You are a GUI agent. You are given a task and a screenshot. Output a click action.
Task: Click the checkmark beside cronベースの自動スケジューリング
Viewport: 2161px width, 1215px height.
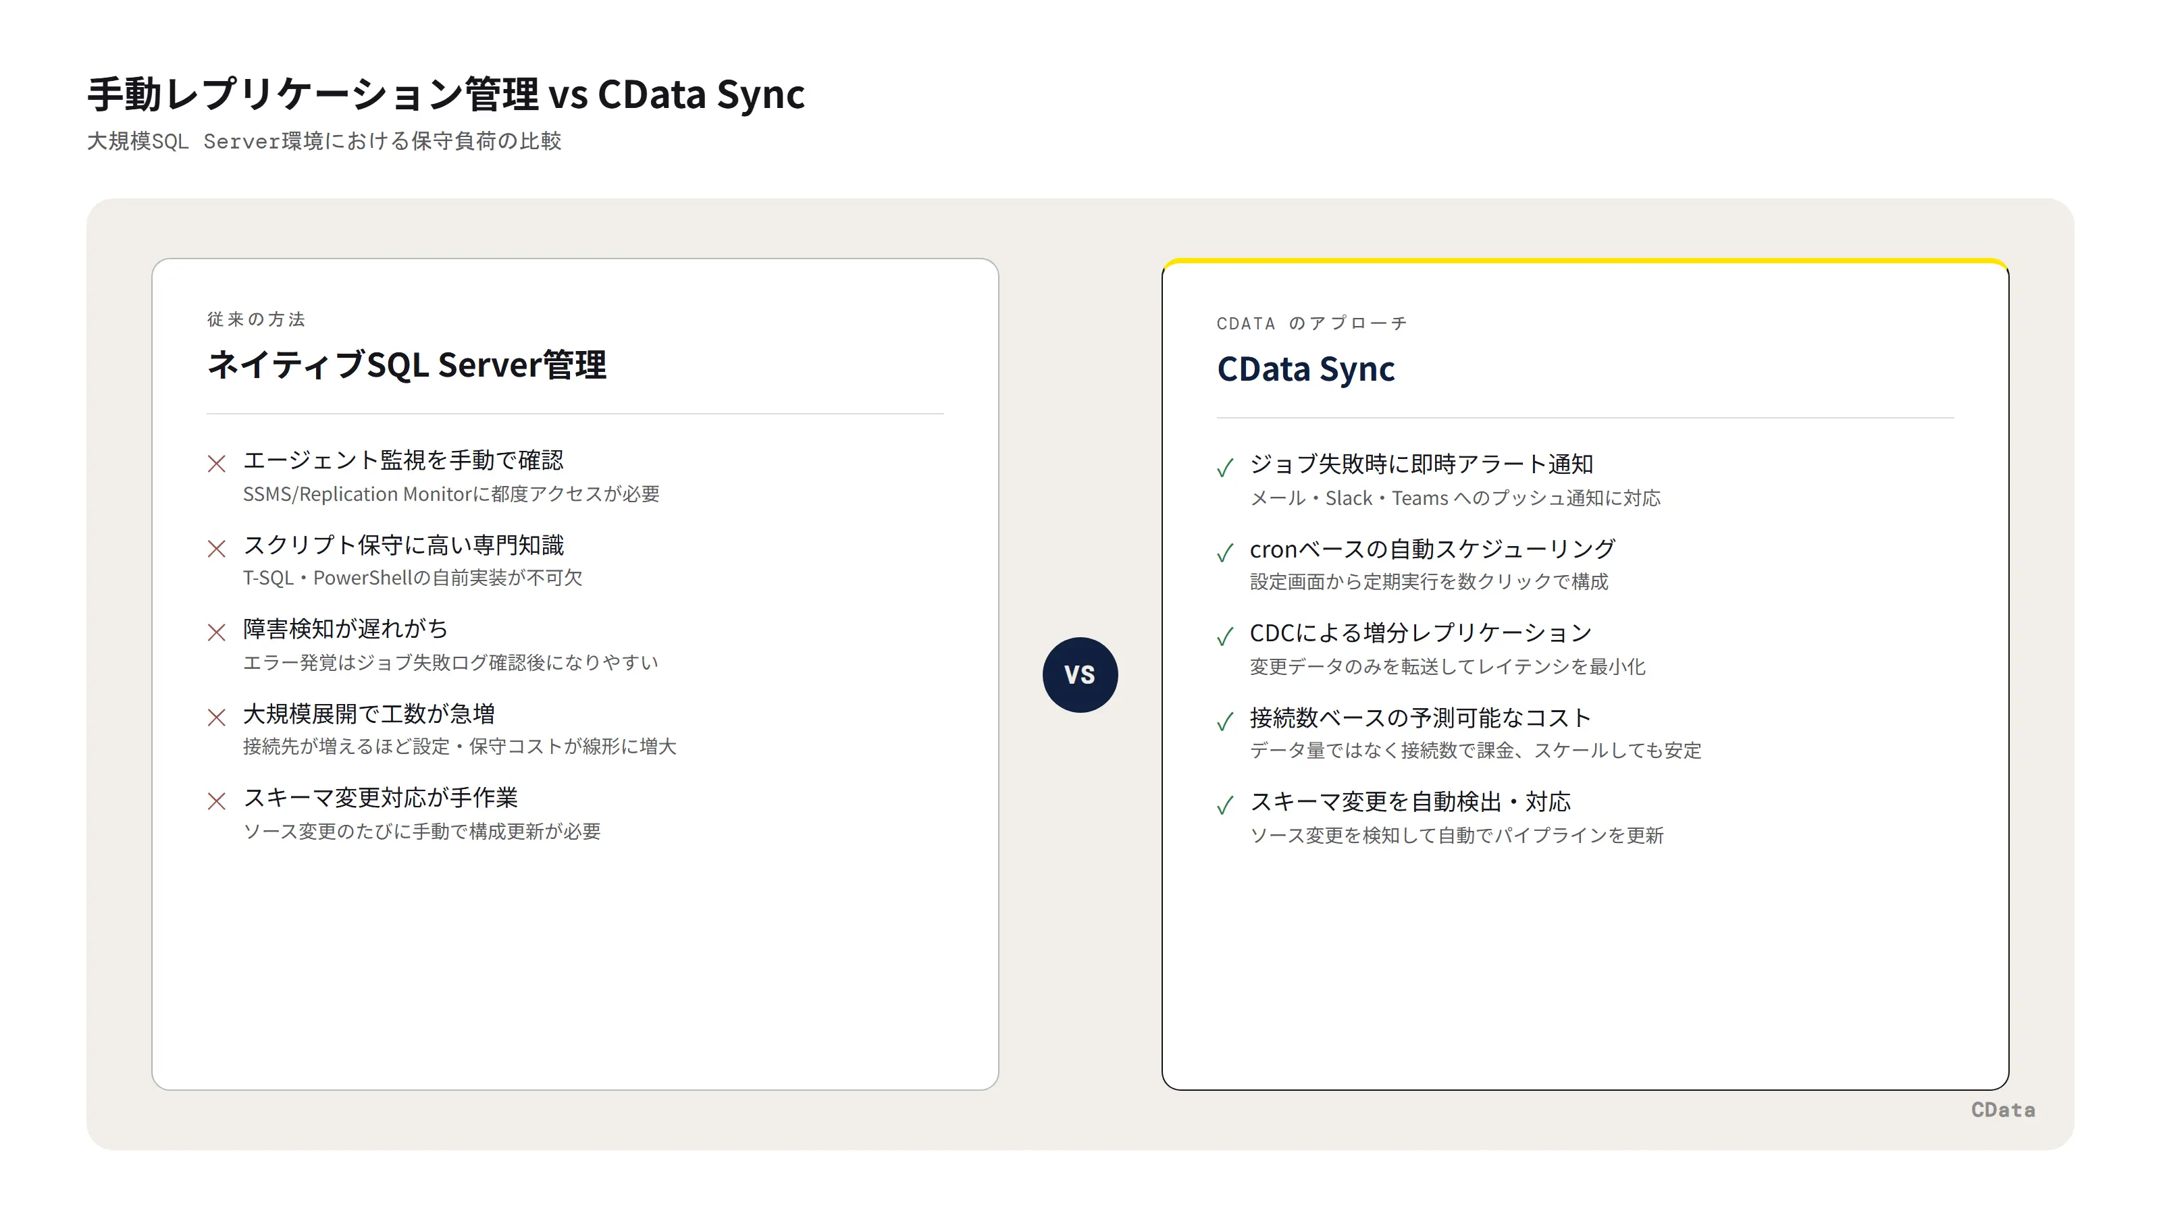(x=1225, y=551)
